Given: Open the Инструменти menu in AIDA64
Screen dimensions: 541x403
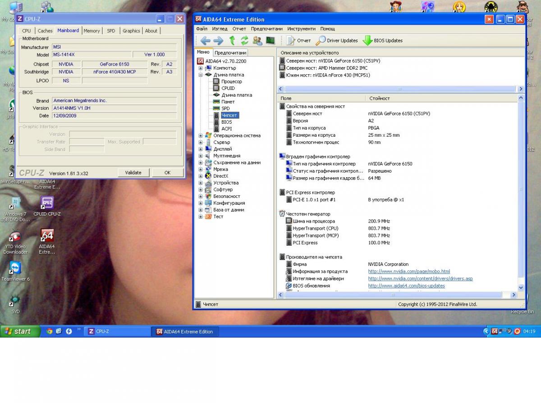Looking at the screenshot, I should [x=301, y=29].
